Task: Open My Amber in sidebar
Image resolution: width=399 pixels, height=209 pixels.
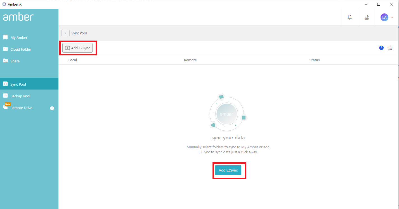Action: [x=29, y=37]
